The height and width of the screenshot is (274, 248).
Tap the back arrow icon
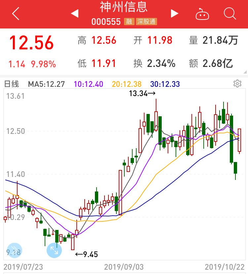16,14
